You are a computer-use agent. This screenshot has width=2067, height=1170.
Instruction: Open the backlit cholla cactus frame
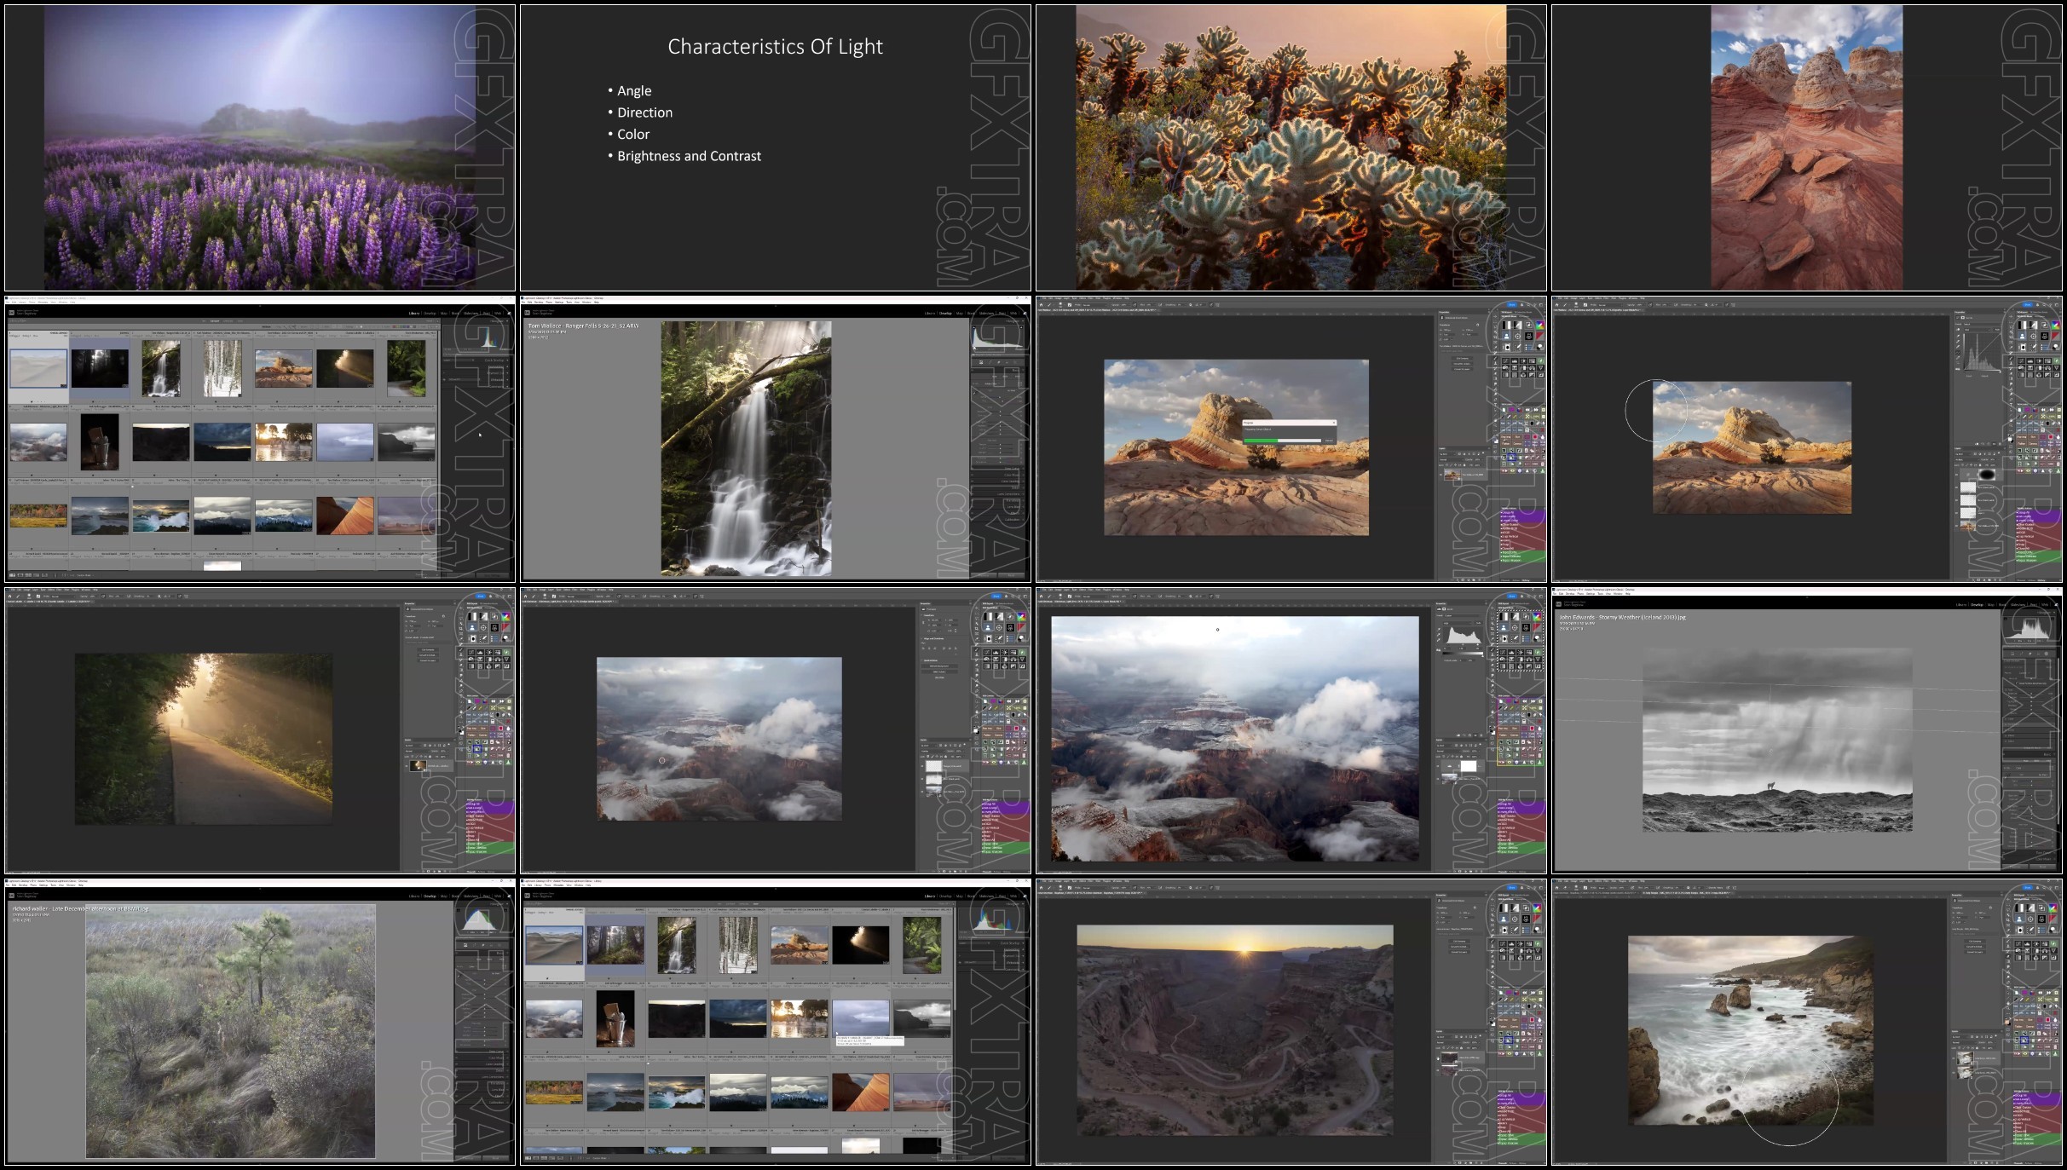[1290, 148]
